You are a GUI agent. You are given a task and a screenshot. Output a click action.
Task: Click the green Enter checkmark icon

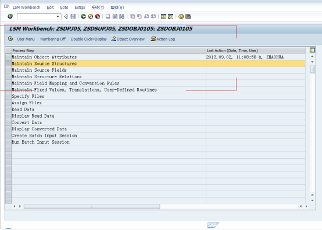point(10,16)
